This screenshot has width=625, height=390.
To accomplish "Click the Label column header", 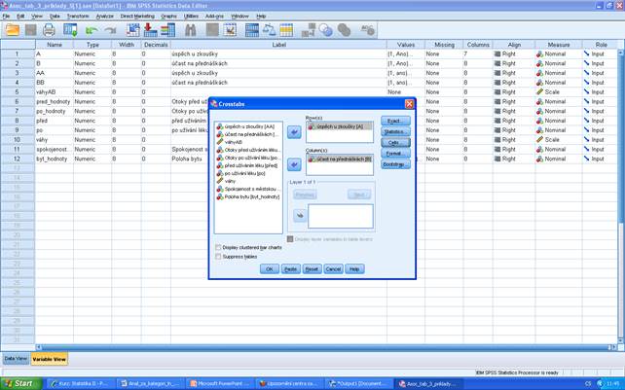I will click(x=278, y=45).
